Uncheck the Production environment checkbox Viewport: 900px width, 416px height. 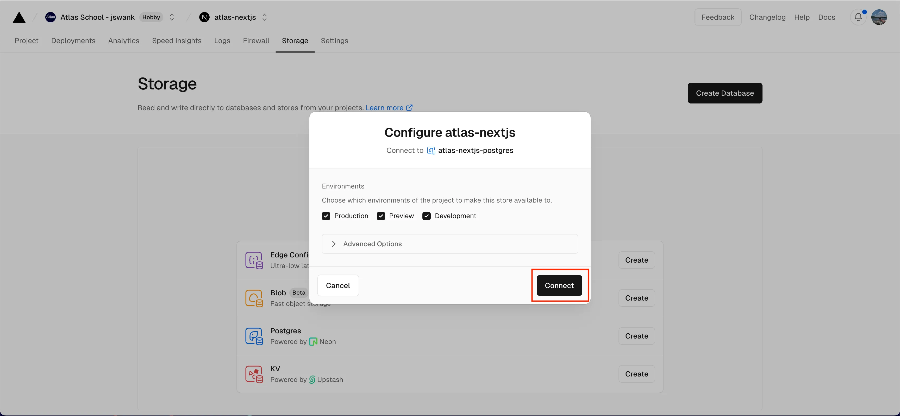tap(326, 216)
